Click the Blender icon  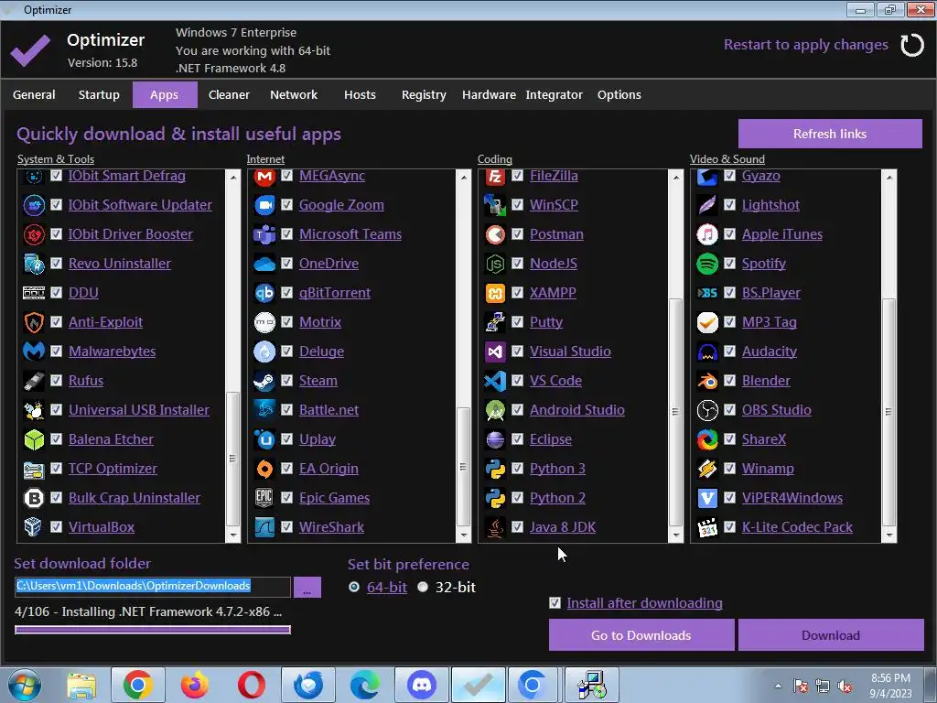tap(707, 380)
